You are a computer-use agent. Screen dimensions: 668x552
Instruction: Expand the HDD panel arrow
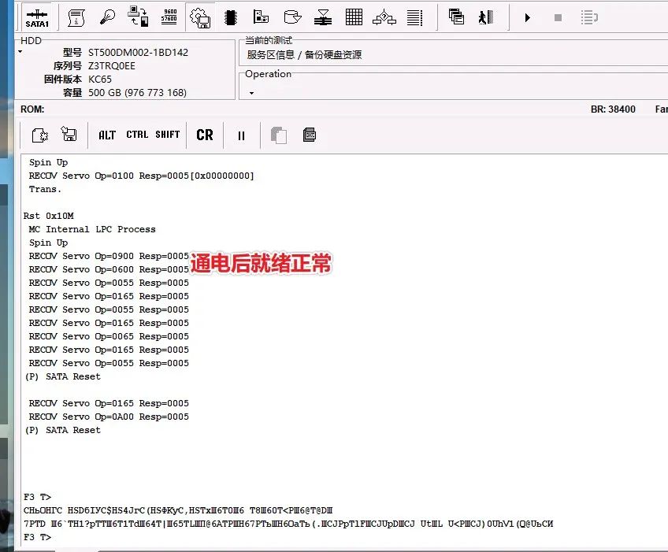[x=20, y=52]
